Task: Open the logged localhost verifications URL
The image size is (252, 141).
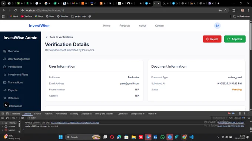Action: (x=75, y=123)
